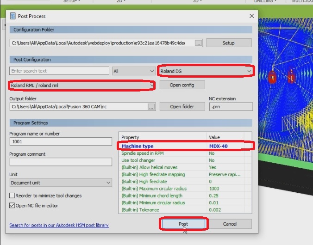Open the Document unit dropdown
Image resolution: width=313 pixels, height=245 pixels.
click(x=61, y=183)
